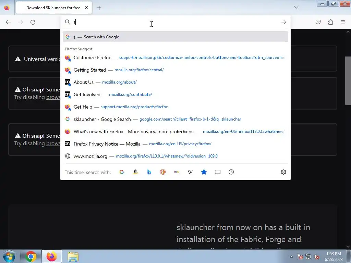Open search settings gear in dropdown

(283, 172)
